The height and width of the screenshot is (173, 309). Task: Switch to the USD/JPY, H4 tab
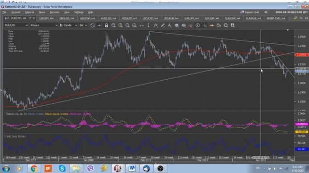pos(46,18)
